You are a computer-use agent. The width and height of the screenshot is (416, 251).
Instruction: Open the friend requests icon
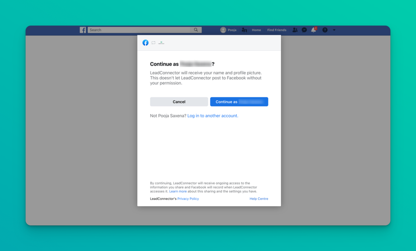click(x=295, y=30)
